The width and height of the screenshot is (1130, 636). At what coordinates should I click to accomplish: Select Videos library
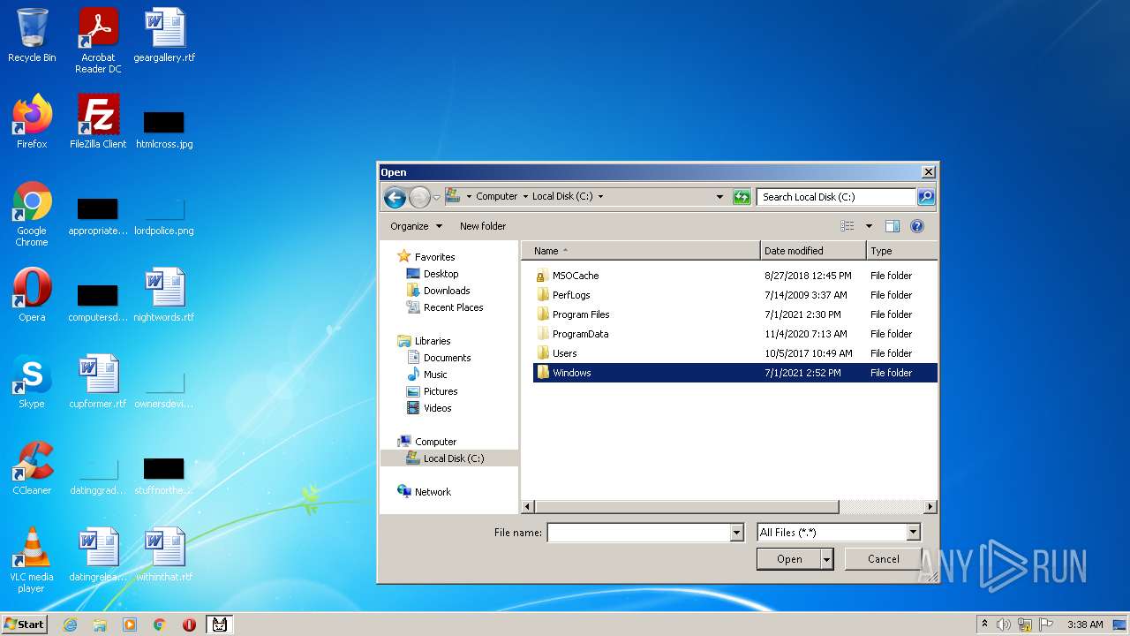(x=429, y=408)
